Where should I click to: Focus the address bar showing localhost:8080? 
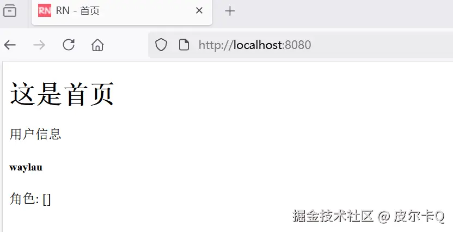coord(301,45)
